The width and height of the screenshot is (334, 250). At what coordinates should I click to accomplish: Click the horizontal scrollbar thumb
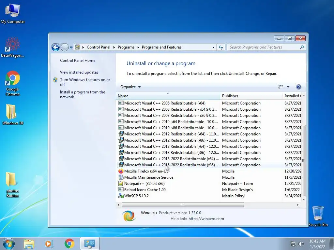pos(183,205)
